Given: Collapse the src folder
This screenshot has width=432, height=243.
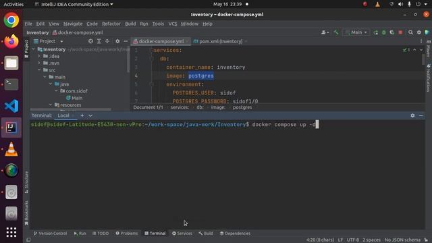Looking at the screenshot, I should coord(39,70).
